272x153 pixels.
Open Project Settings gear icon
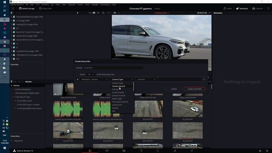[x=267, y=151]
